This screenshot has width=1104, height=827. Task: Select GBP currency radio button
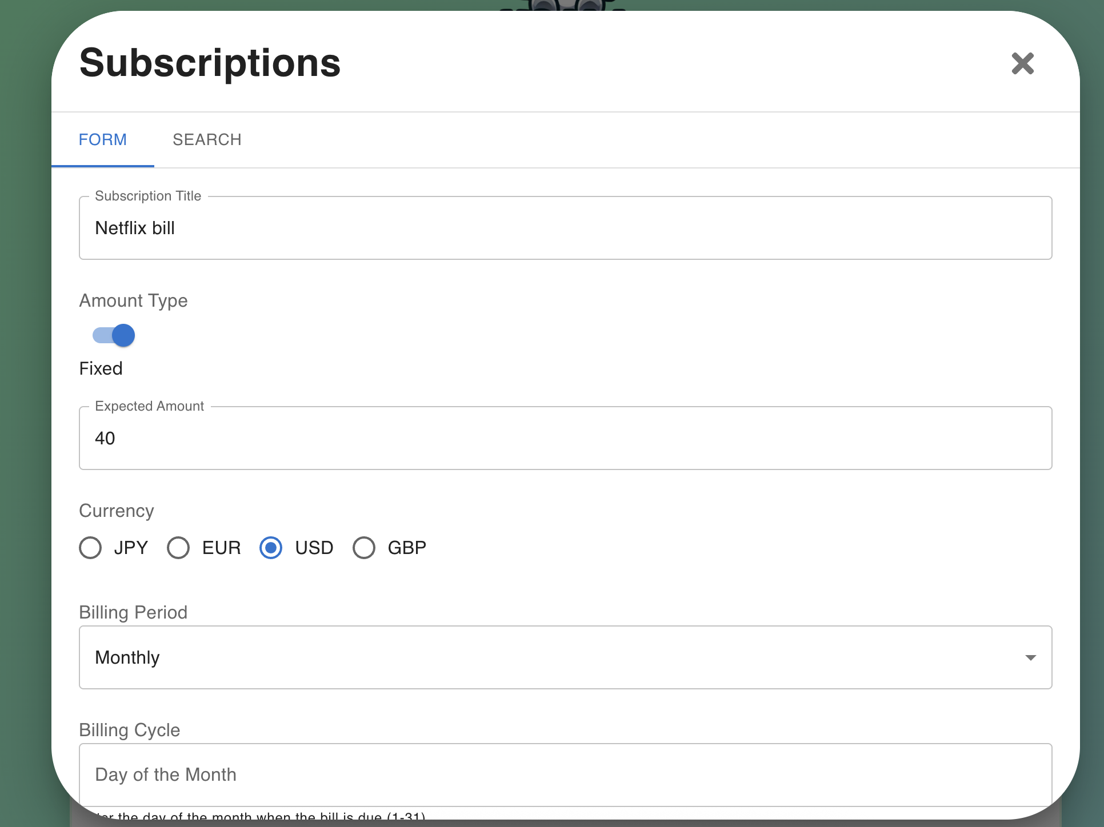pos(364,548)
